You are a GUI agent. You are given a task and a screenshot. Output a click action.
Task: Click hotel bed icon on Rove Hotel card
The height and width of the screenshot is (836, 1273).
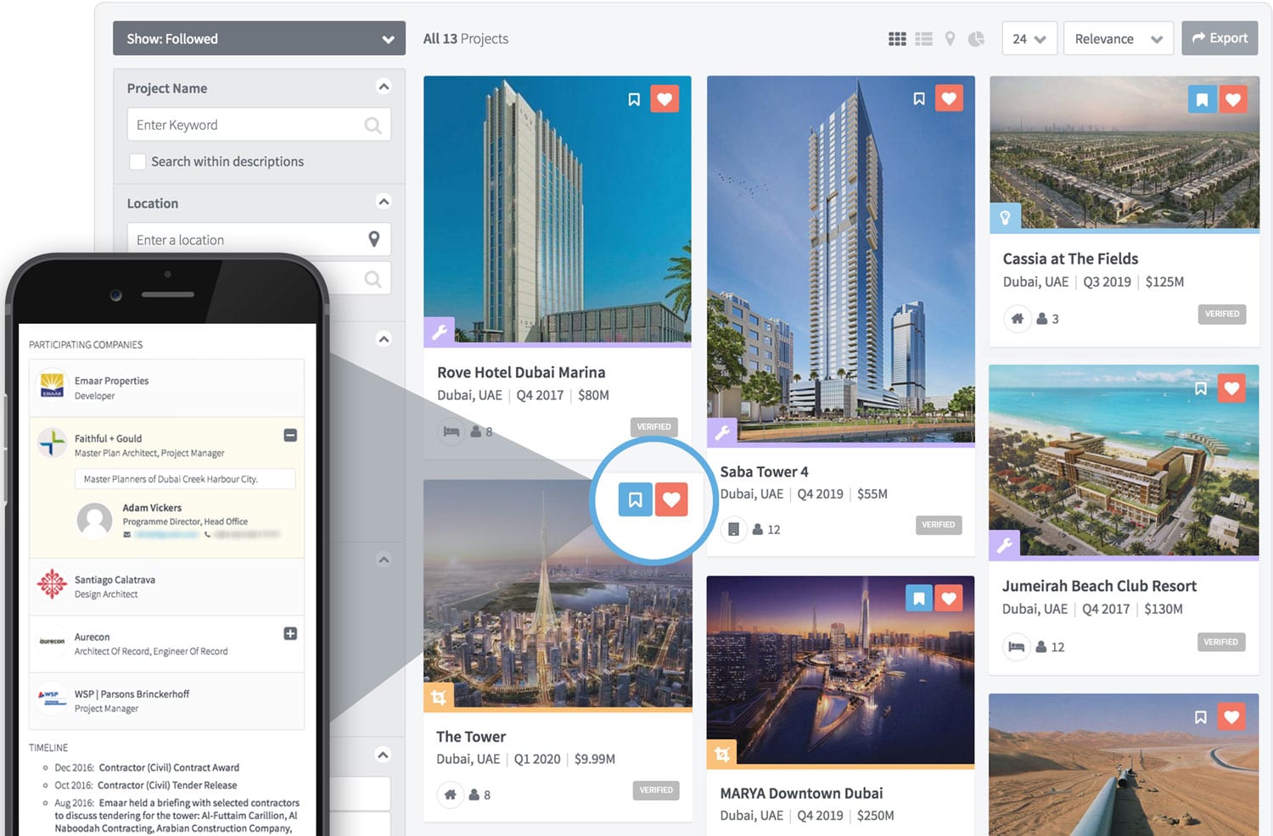click(451, 432)
